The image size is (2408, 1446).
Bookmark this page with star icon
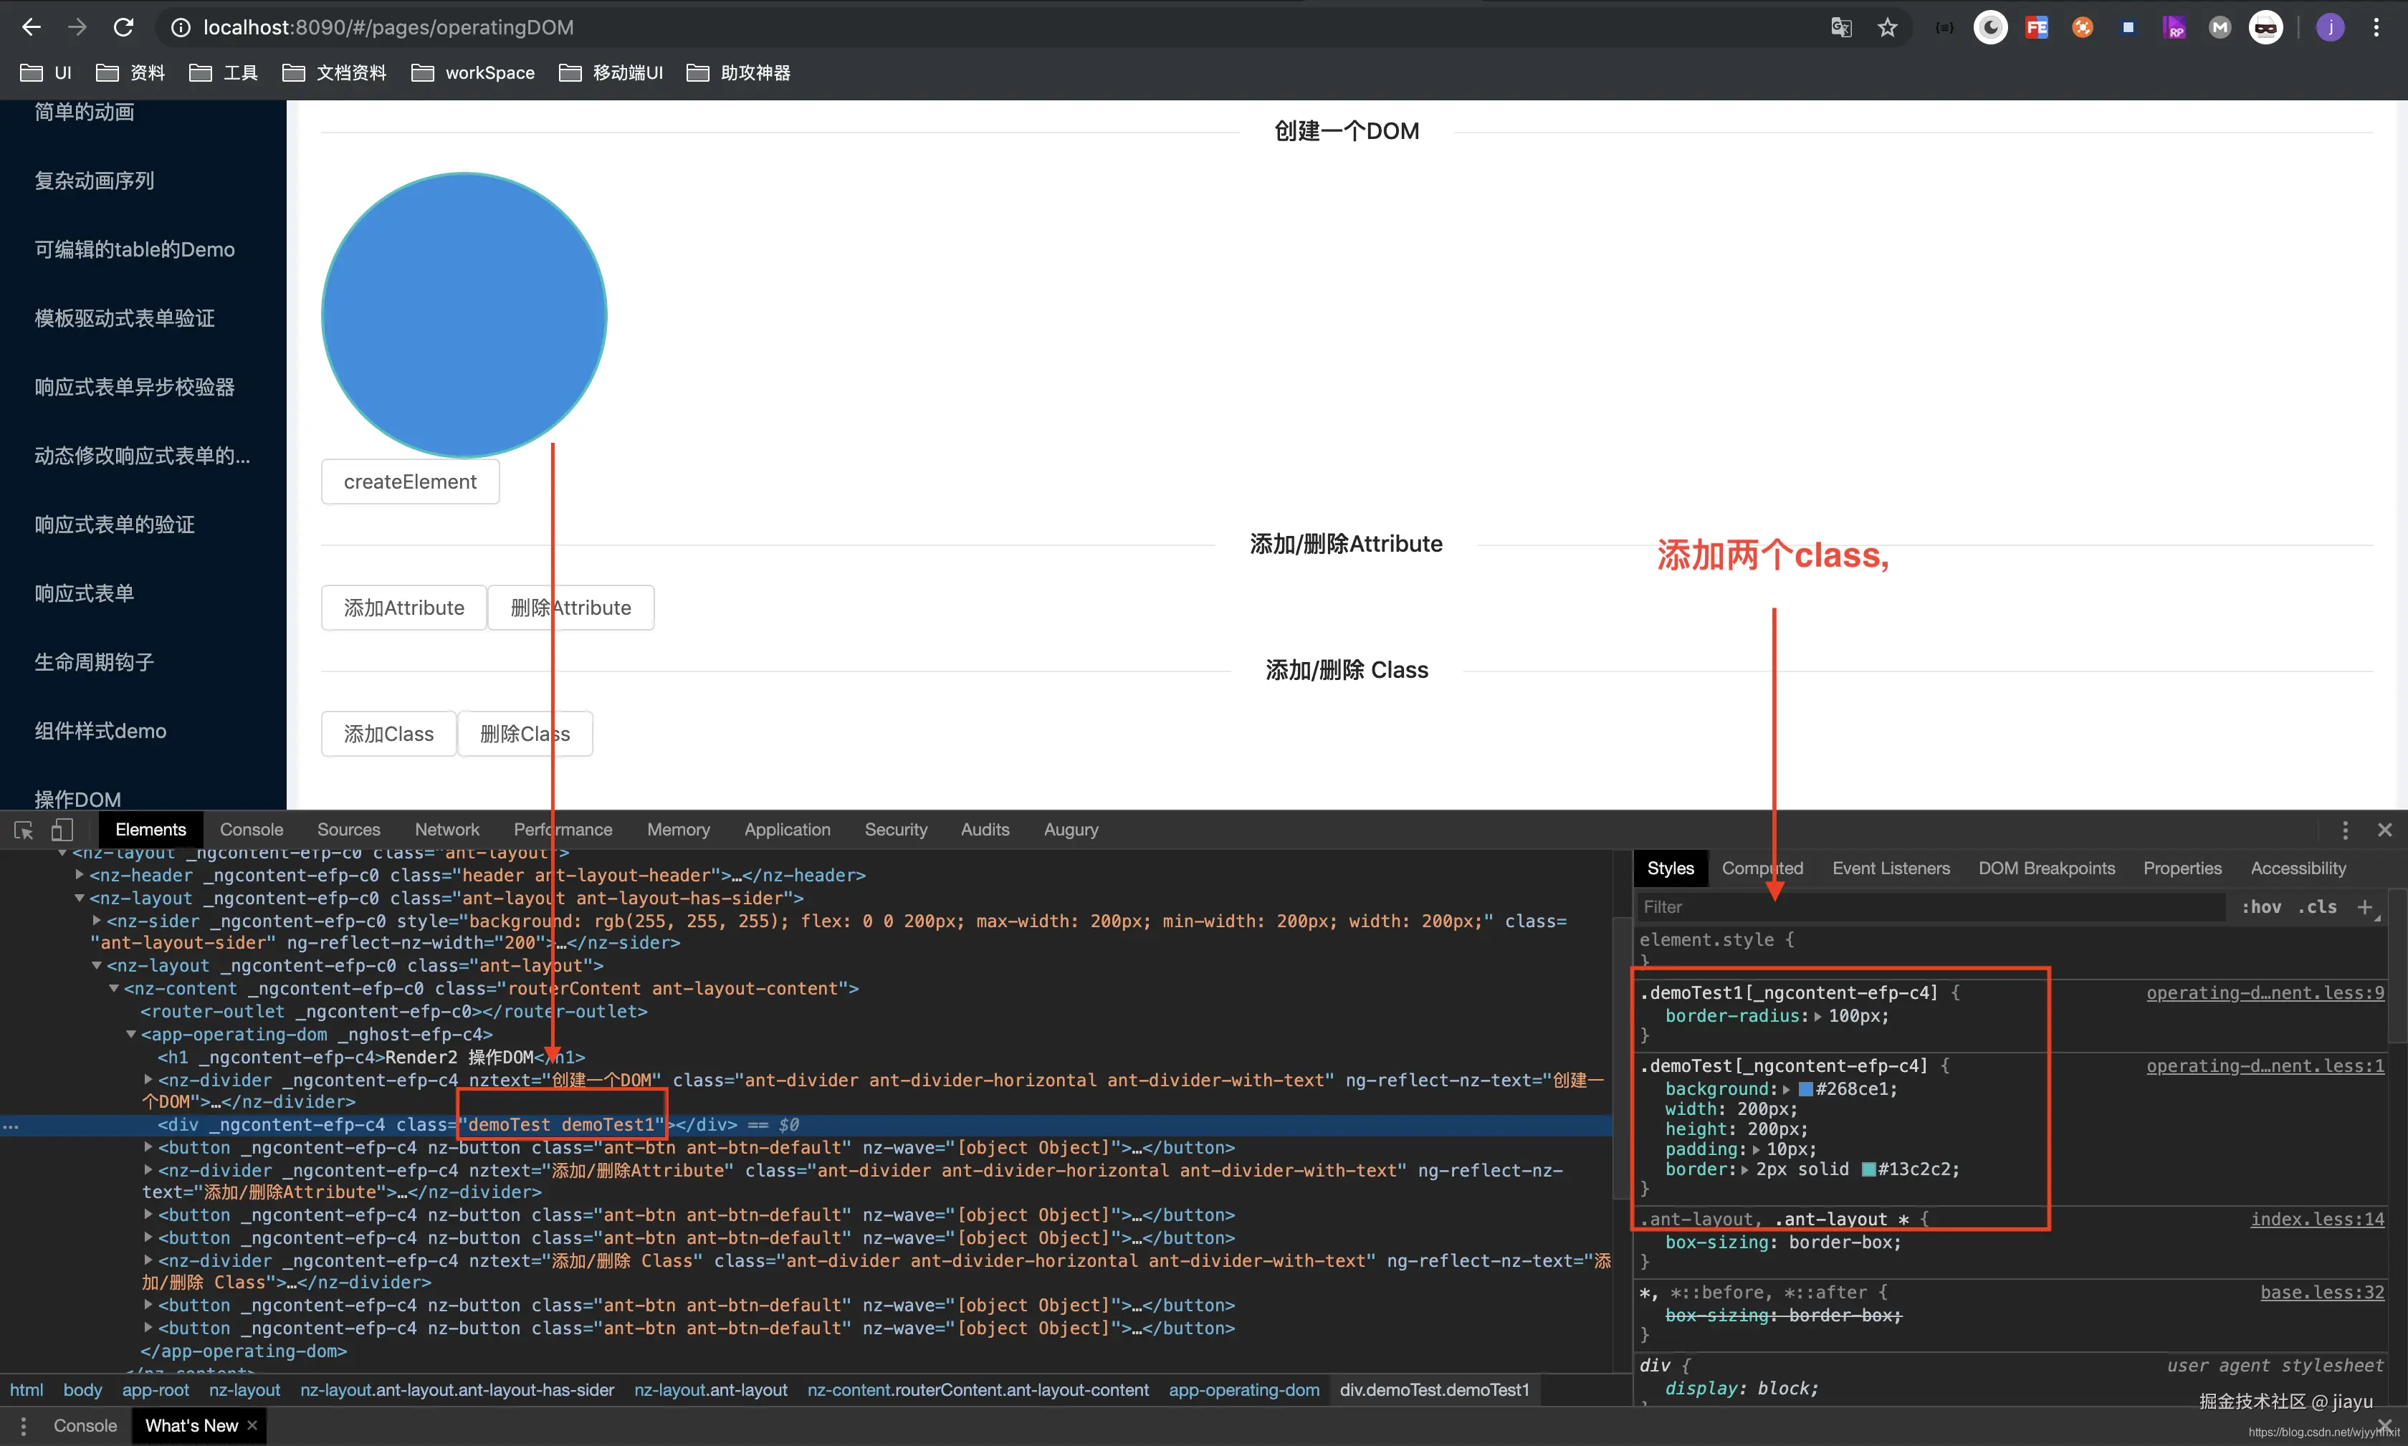1888,27
